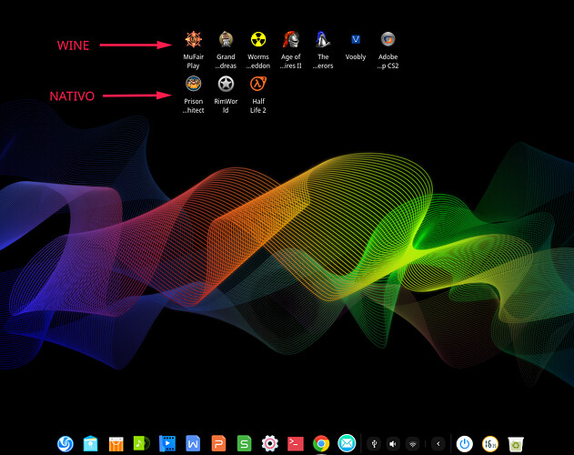Viewport: 574px width, 455px height.
Task: Launch Prison Architect from the desktop
Action: (x=193, y=83)
